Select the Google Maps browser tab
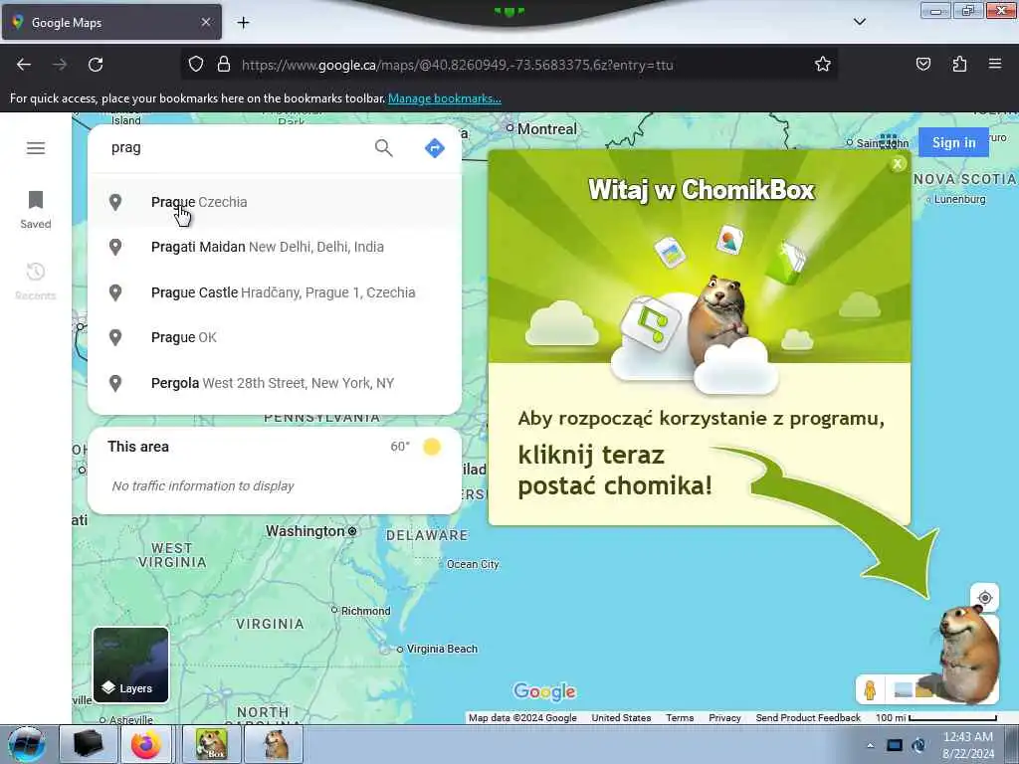The image size is (1019, 764). (111, 23)
